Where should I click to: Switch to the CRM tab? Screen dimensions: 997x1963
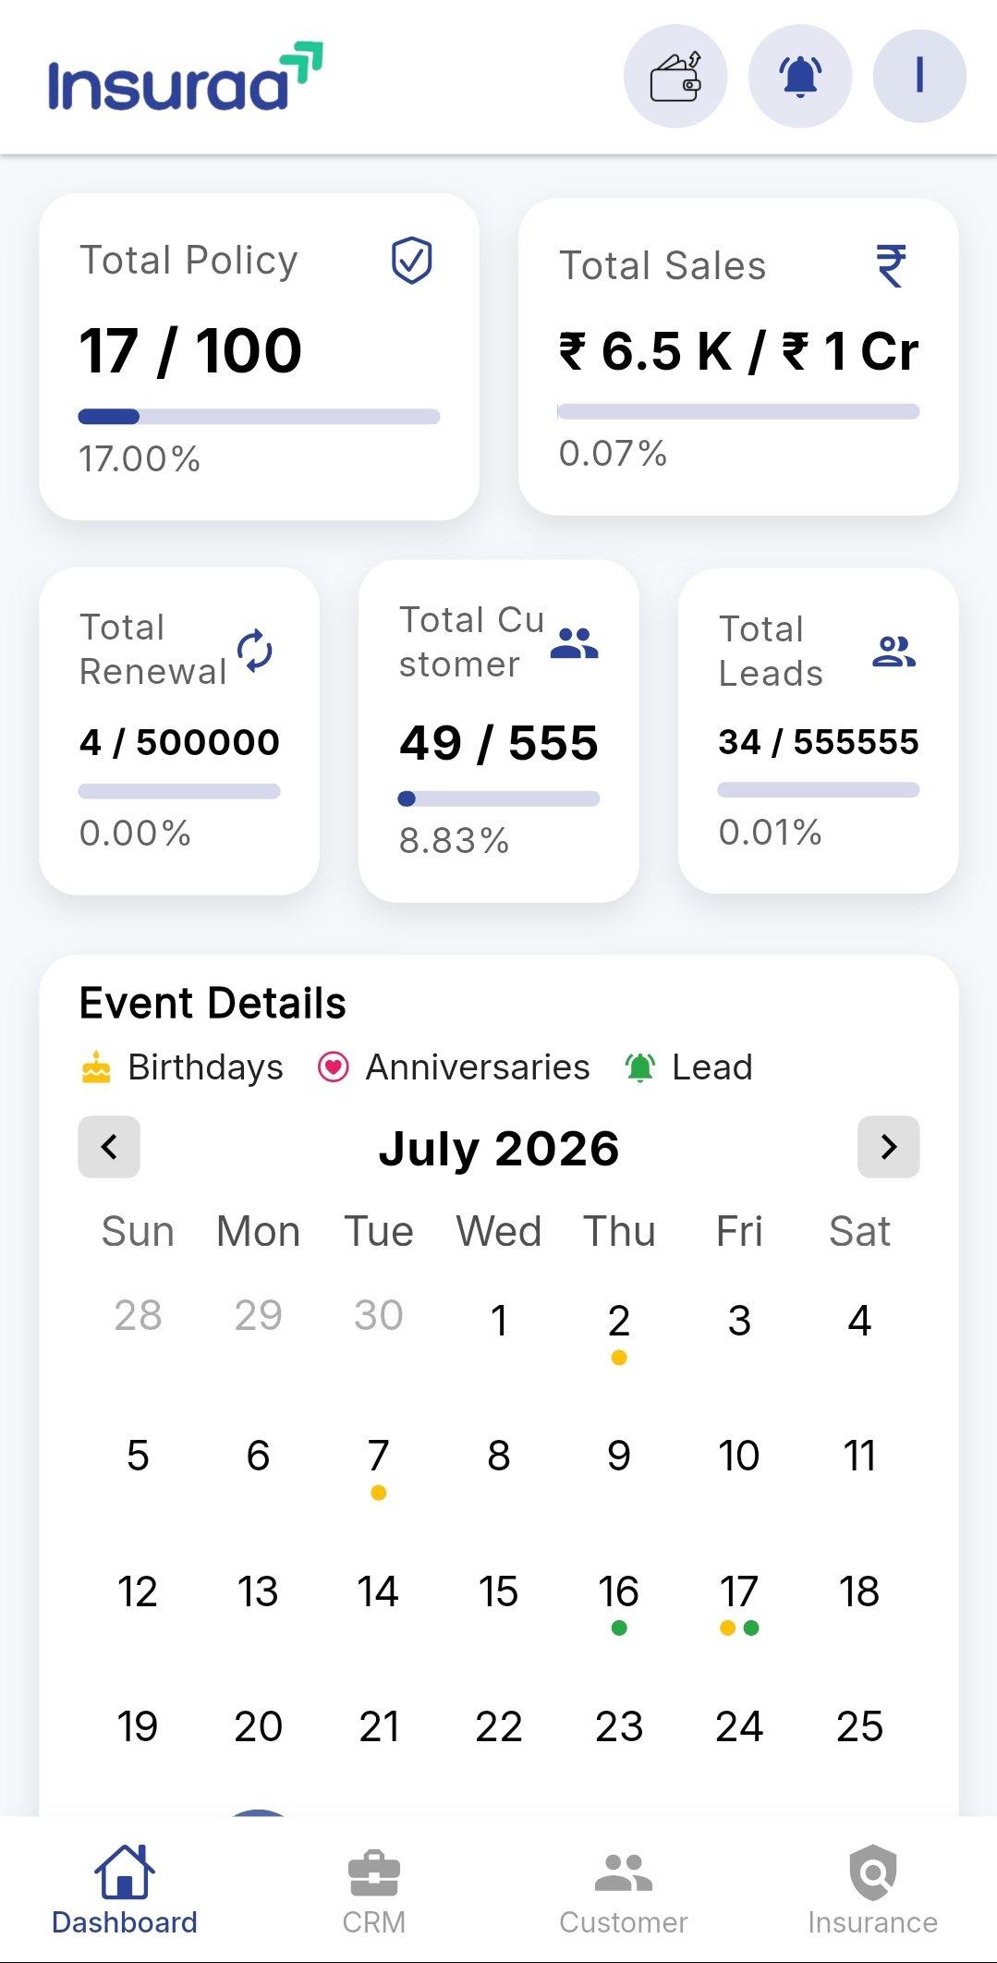pos(374,1892)
